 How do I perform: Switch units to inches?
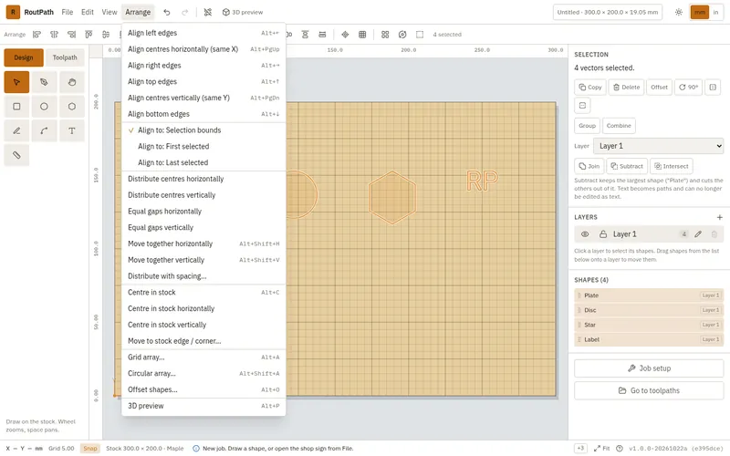(715, 12)
